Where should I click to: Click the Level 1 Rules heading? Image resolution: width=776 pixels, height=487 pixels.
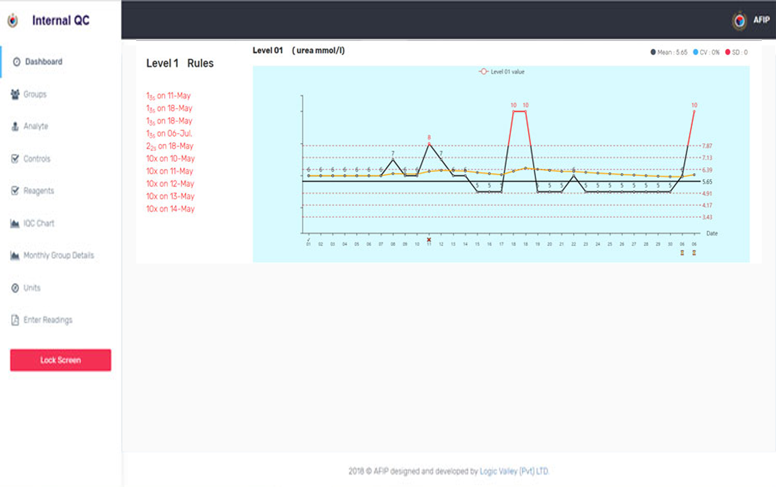180,63
